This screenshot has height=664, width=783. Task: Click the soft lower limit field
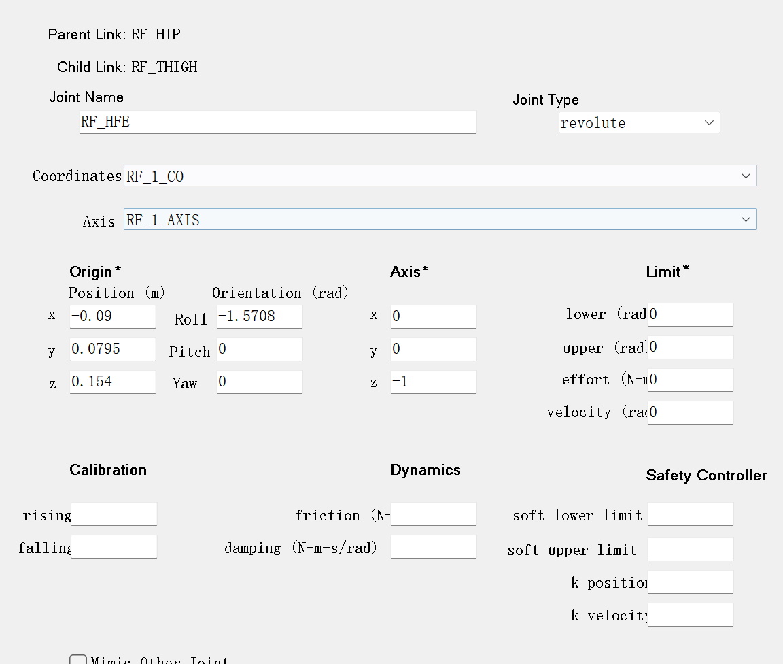690,514
